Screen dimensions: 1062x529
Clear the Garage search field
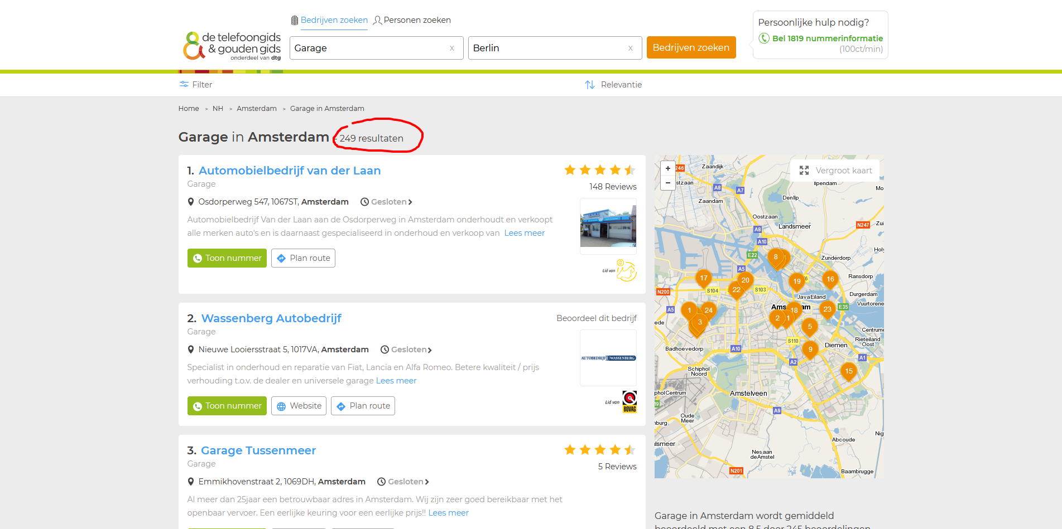(452, 48)
